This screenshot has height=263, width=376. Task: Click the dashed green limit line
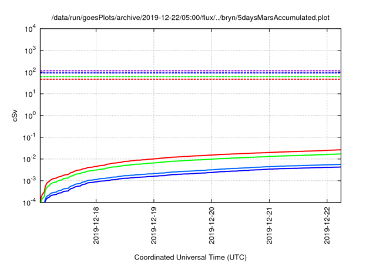190,77
